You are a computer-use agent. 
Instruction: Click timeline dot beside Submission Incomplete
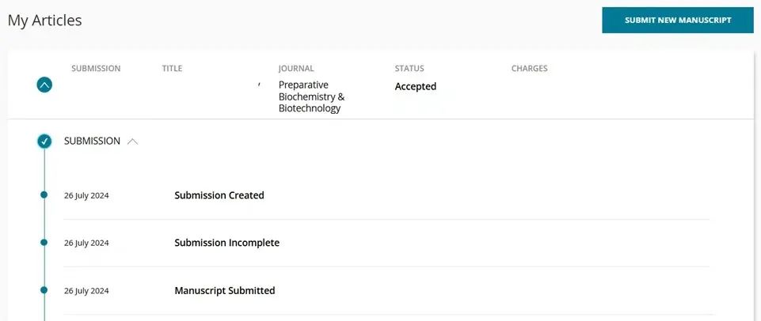44,242
